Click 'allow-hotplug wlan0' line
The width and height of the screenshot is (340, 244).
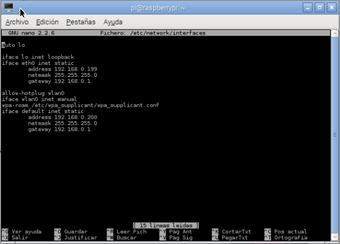(33, 93)
